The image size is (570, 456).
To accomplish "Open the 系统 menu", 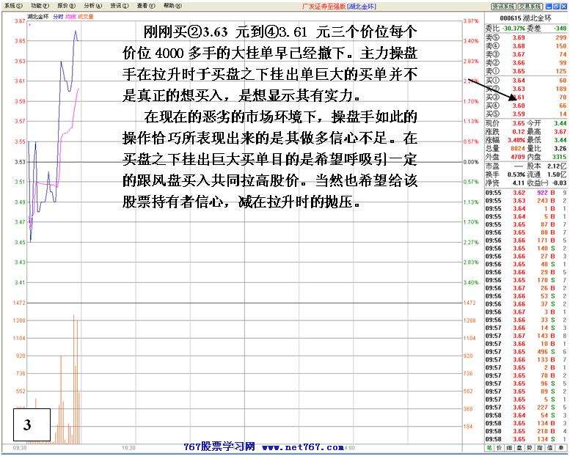I will coord(10,5).
